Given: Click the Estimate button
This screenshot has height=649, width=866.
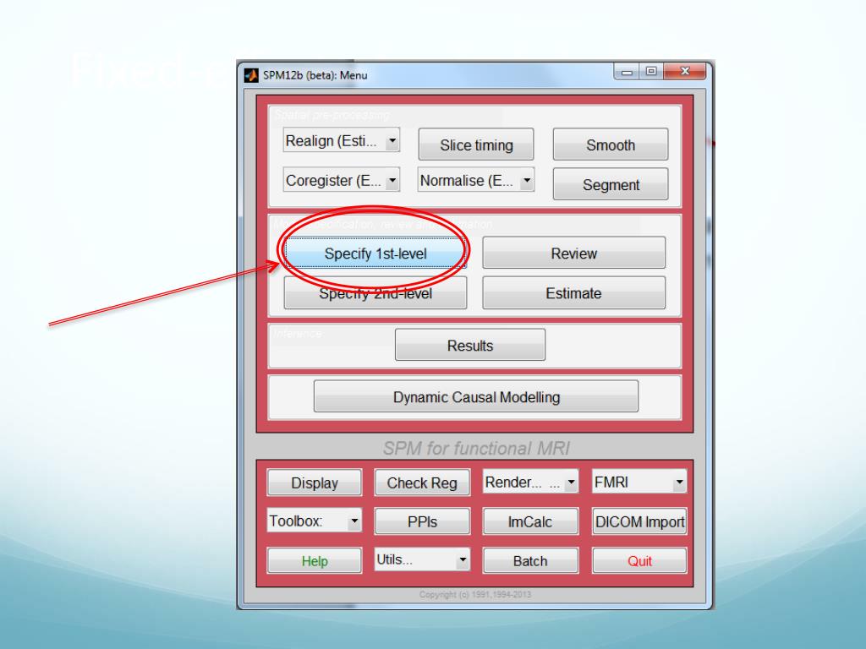Looking at the screenshot, I should 574,293.
